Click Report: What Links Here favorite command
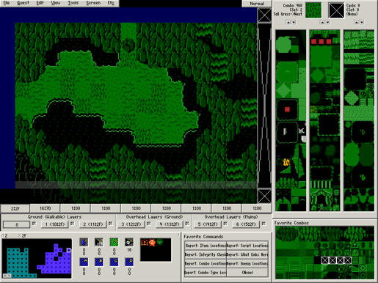 [247, 254]
